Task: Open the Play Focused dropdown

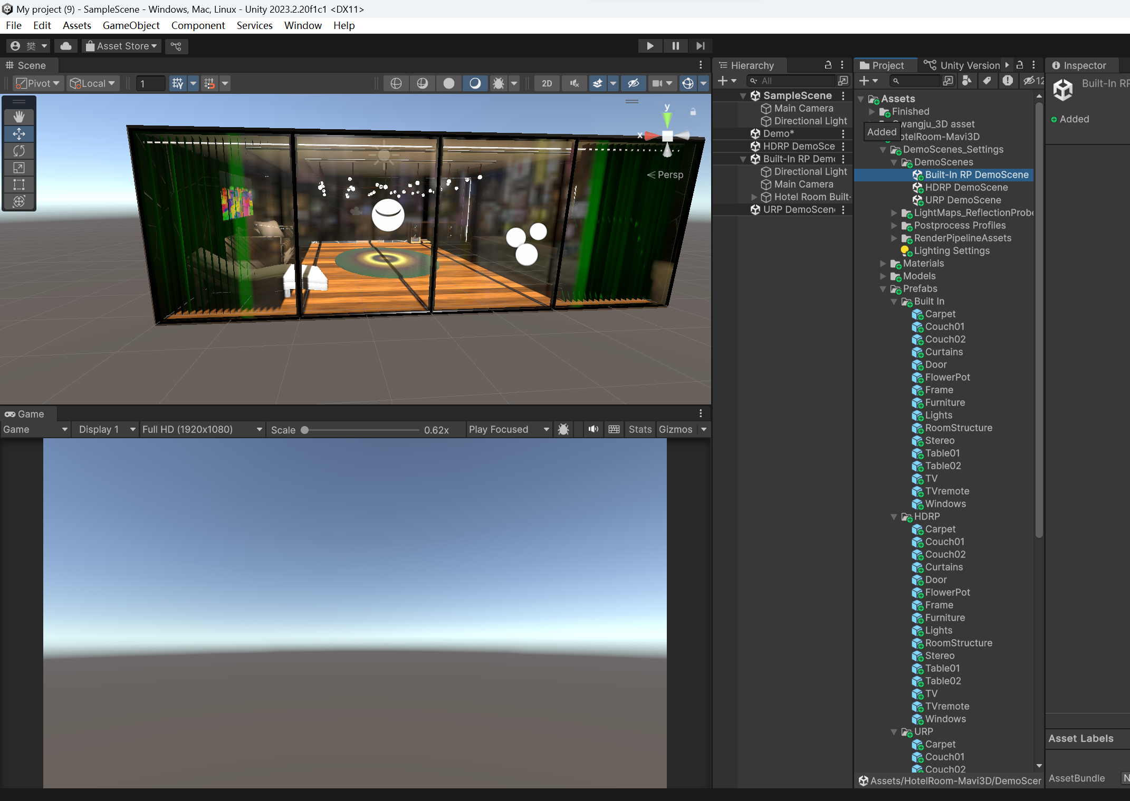Action: 509,429
